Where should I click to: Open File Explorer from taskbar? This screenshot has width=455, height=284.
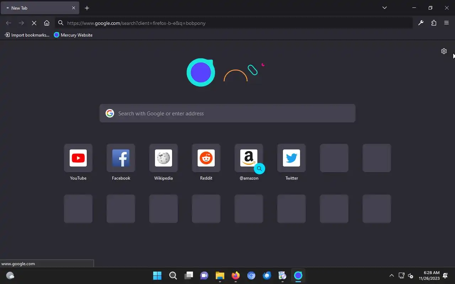[x=220, y=275]
